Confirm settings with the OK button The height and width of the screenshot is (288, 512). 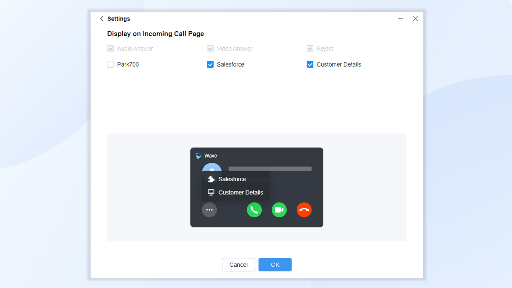(275, 265)
